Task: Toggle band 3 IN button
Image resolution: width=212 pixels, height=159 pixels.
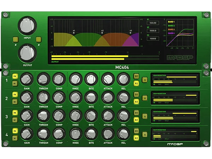Action: [15, 113]
